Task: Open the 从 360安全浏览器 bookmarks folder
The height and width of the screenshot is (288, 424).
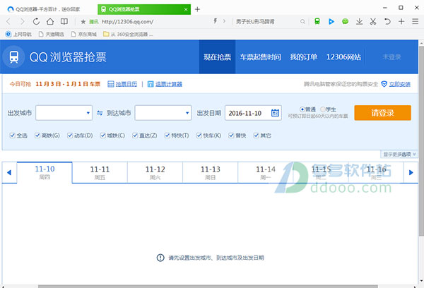Action: (128, 34)
